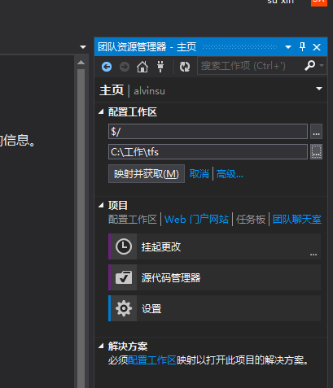Open the Team Explorer home icon
The image size is (333, 388).
tap(142, 67)
